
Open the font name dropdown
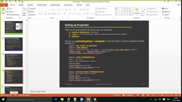[x=51, y=10]
